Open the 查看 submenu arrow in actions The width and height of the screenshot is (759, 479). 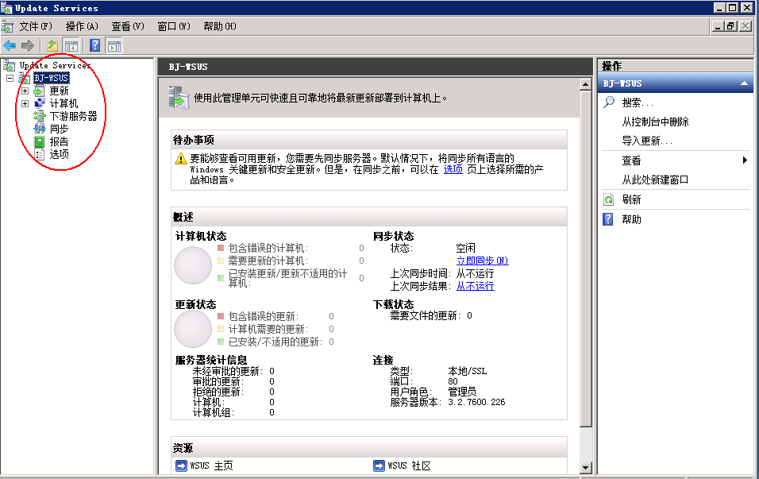coord(745,160)
